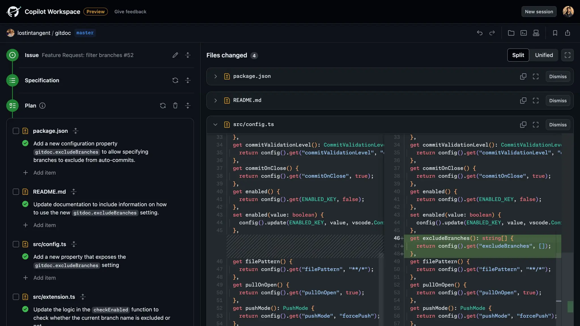This screenshot has height=326, width=580.
Task: Click the share session icon
Action: pyautogui.click(x=568, y=33)
